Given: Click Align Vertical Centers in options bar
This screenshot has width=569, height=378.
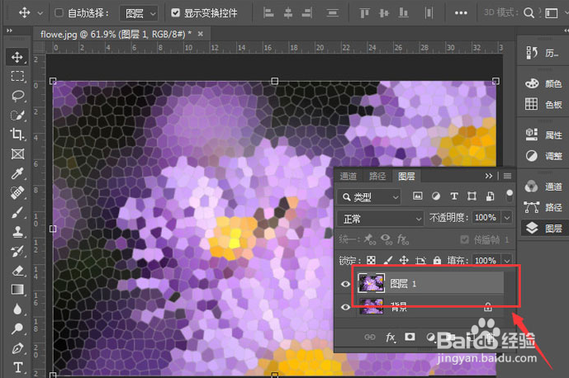Looking at the screenshot, I should [384, 13].
